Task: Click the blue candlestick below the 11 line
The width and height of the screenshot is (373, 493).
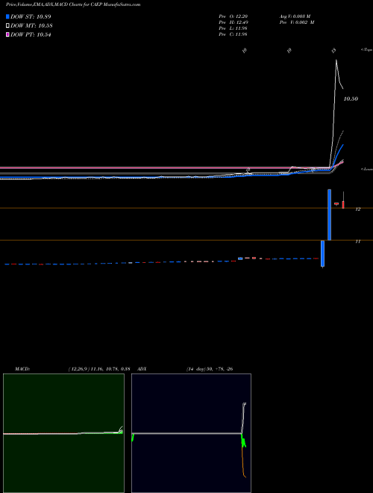Action: point(322,254)
